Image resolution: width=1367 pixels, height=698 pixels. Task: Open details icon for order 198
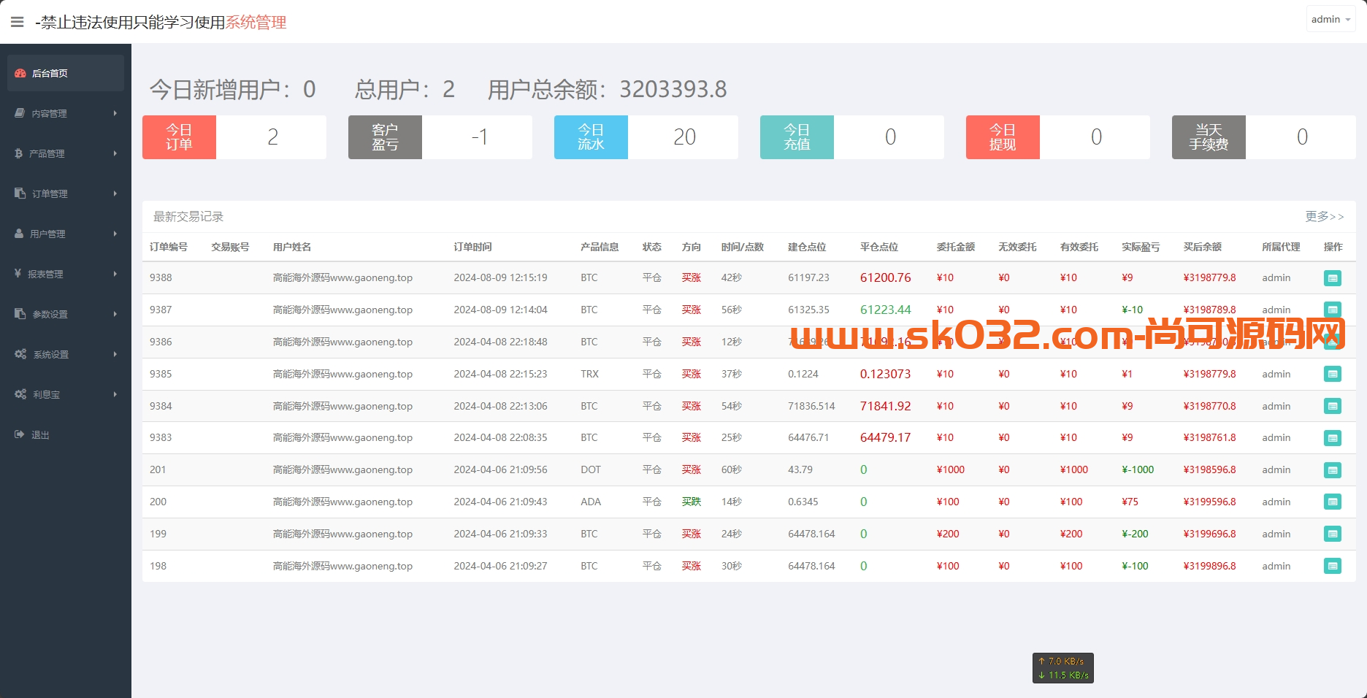tap(1333, 566)
